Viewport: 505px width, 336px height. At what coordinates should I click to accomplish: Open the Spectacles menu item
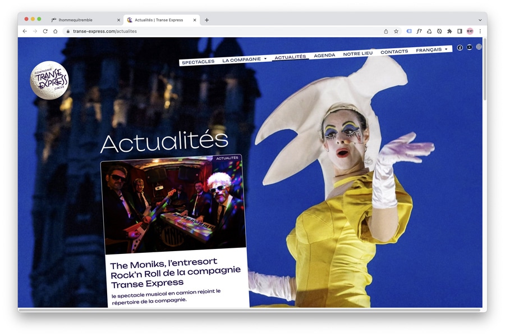click(x=198, y=62)
